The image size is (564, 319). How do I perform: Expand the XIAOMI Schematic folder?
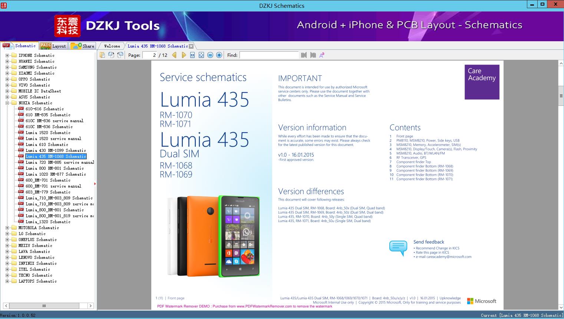point(7,73)
